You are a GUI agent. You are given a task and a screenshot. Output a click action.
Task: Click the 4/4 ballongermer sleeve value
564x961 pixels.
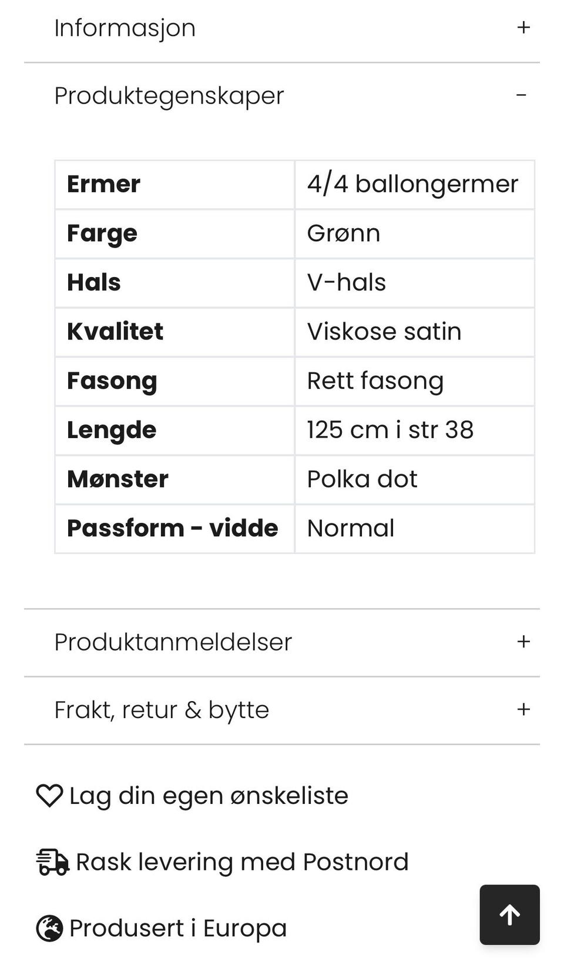(x=412, y=184)
